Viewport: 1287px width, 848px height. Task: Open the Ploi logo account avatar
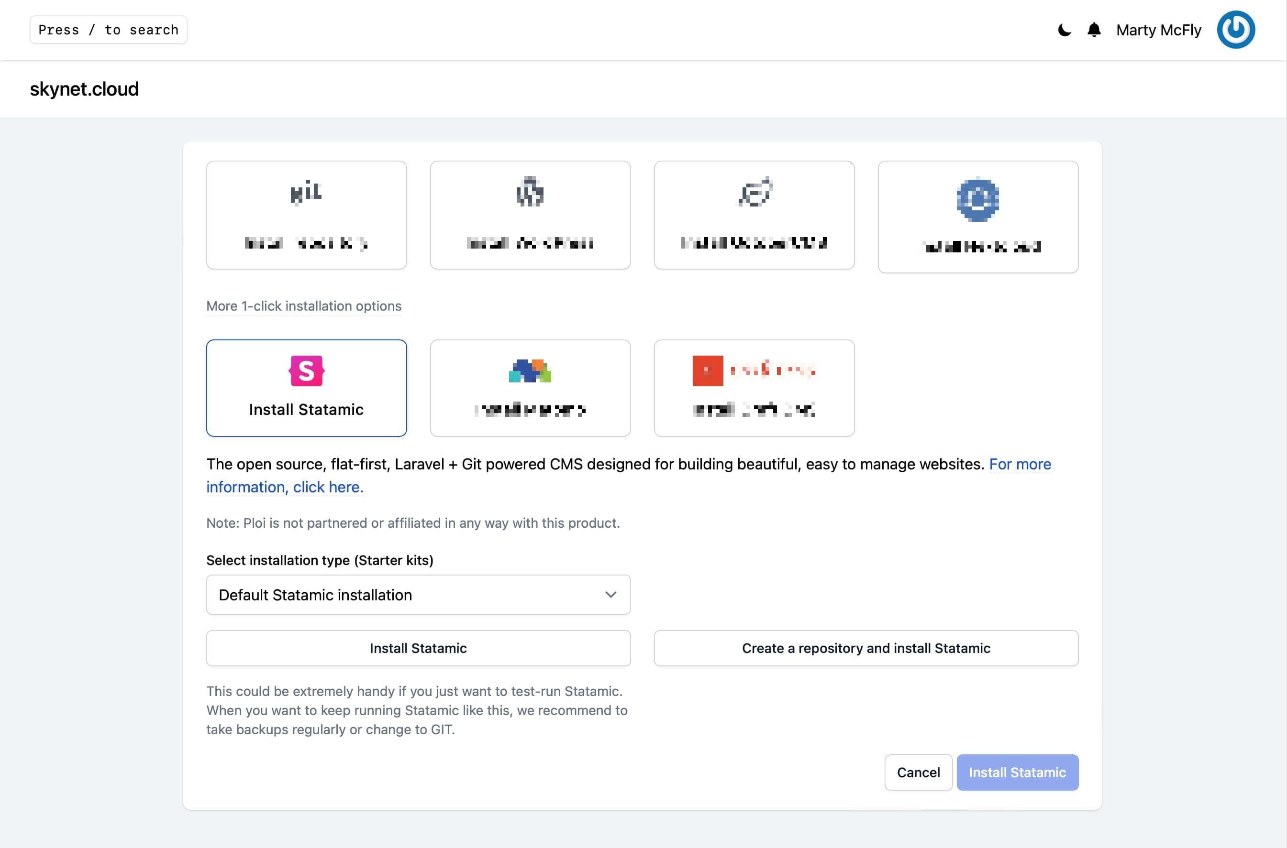(1236, 29)
